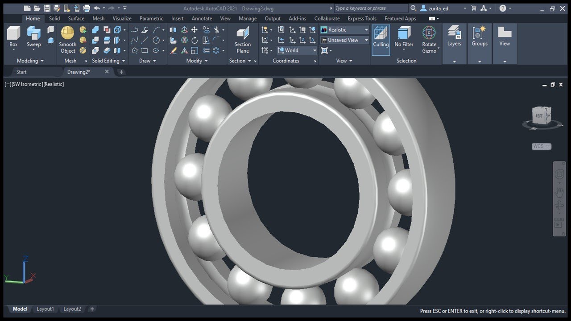The image size is (571, 321).
Task: Switch to the Layout1 tab
Action: (45, 309)
